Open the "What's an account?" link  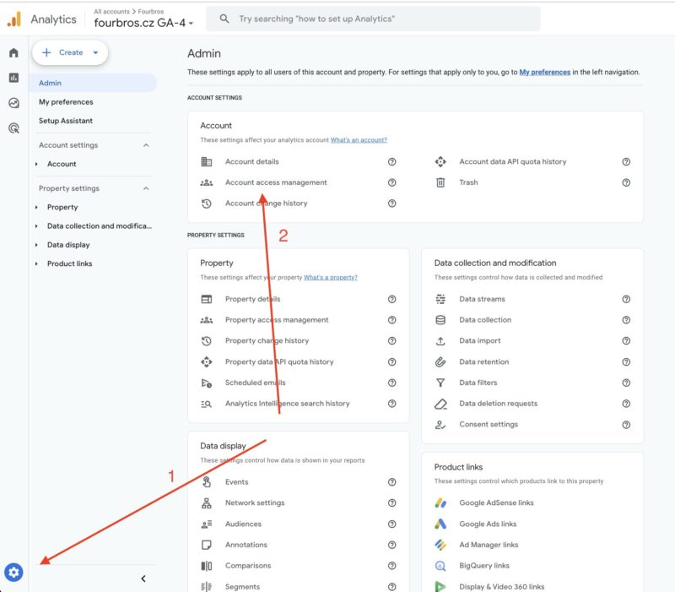click(x=359, y=140)
